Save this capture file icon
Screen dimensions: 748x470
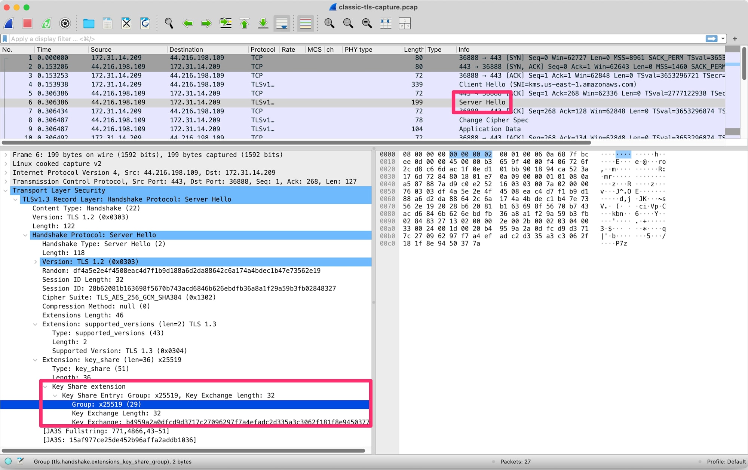pyautogui.click(x=107, y=24)
